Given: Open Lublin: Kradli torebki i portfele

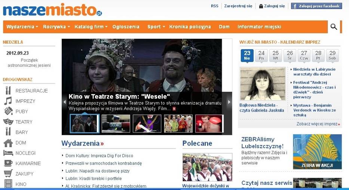Looking at the screenshot, I should click(x=94, y=178).
